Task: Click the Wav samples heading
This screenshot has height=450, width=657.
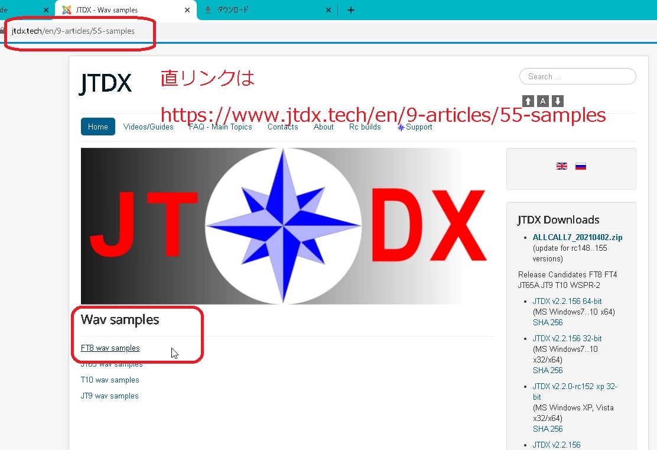Action: (120, 320)
